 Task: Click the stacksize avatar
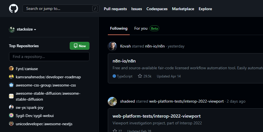(12, 29)
